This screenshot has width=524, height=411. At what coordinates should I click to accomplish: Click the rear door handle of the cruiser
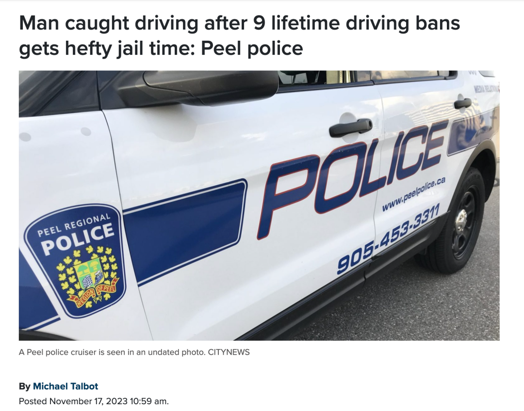[462, 103]
